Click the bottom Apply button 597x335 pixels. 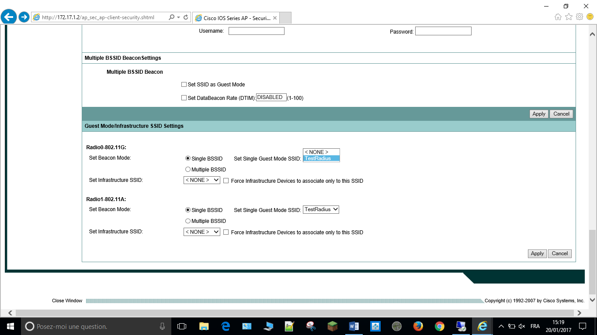(x=537, y=253)
